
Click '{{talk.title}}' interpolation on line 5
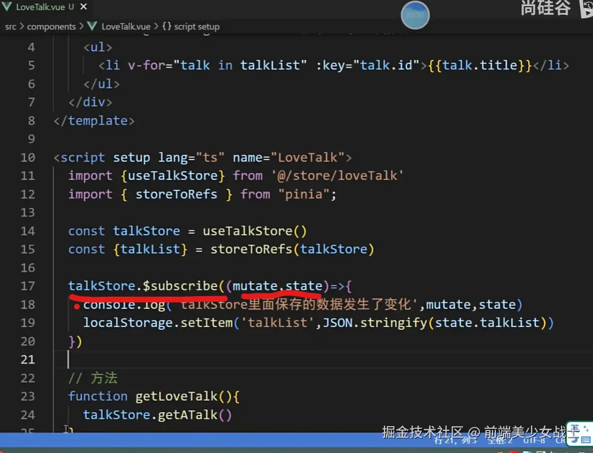click(x=480, y=65)
